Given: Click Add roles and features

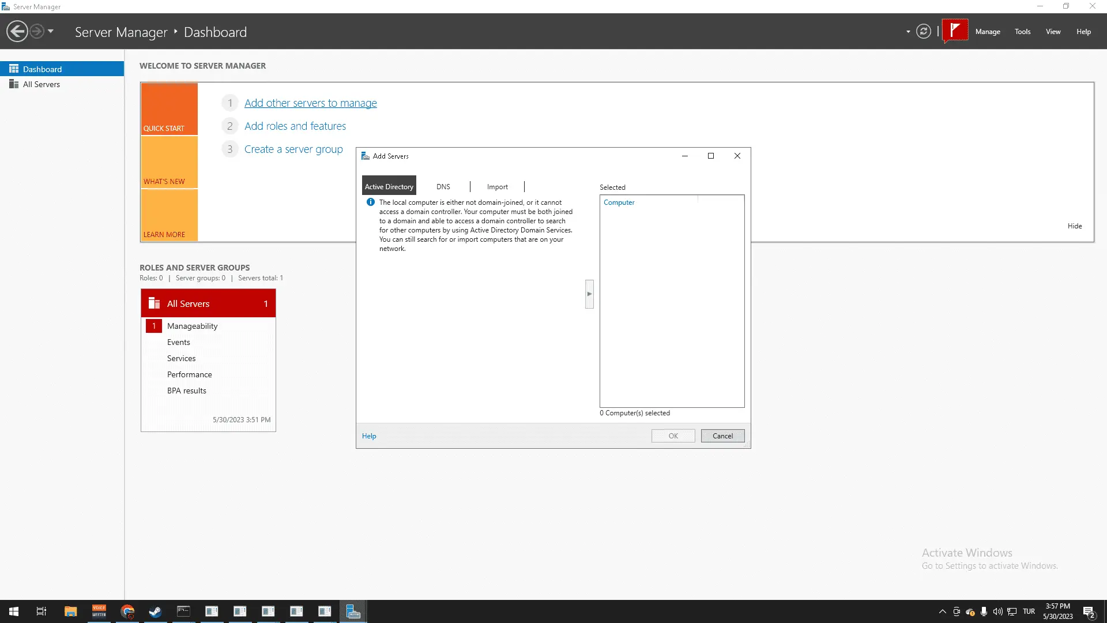Looking at the screenshot, I should [x=295, y=126].
